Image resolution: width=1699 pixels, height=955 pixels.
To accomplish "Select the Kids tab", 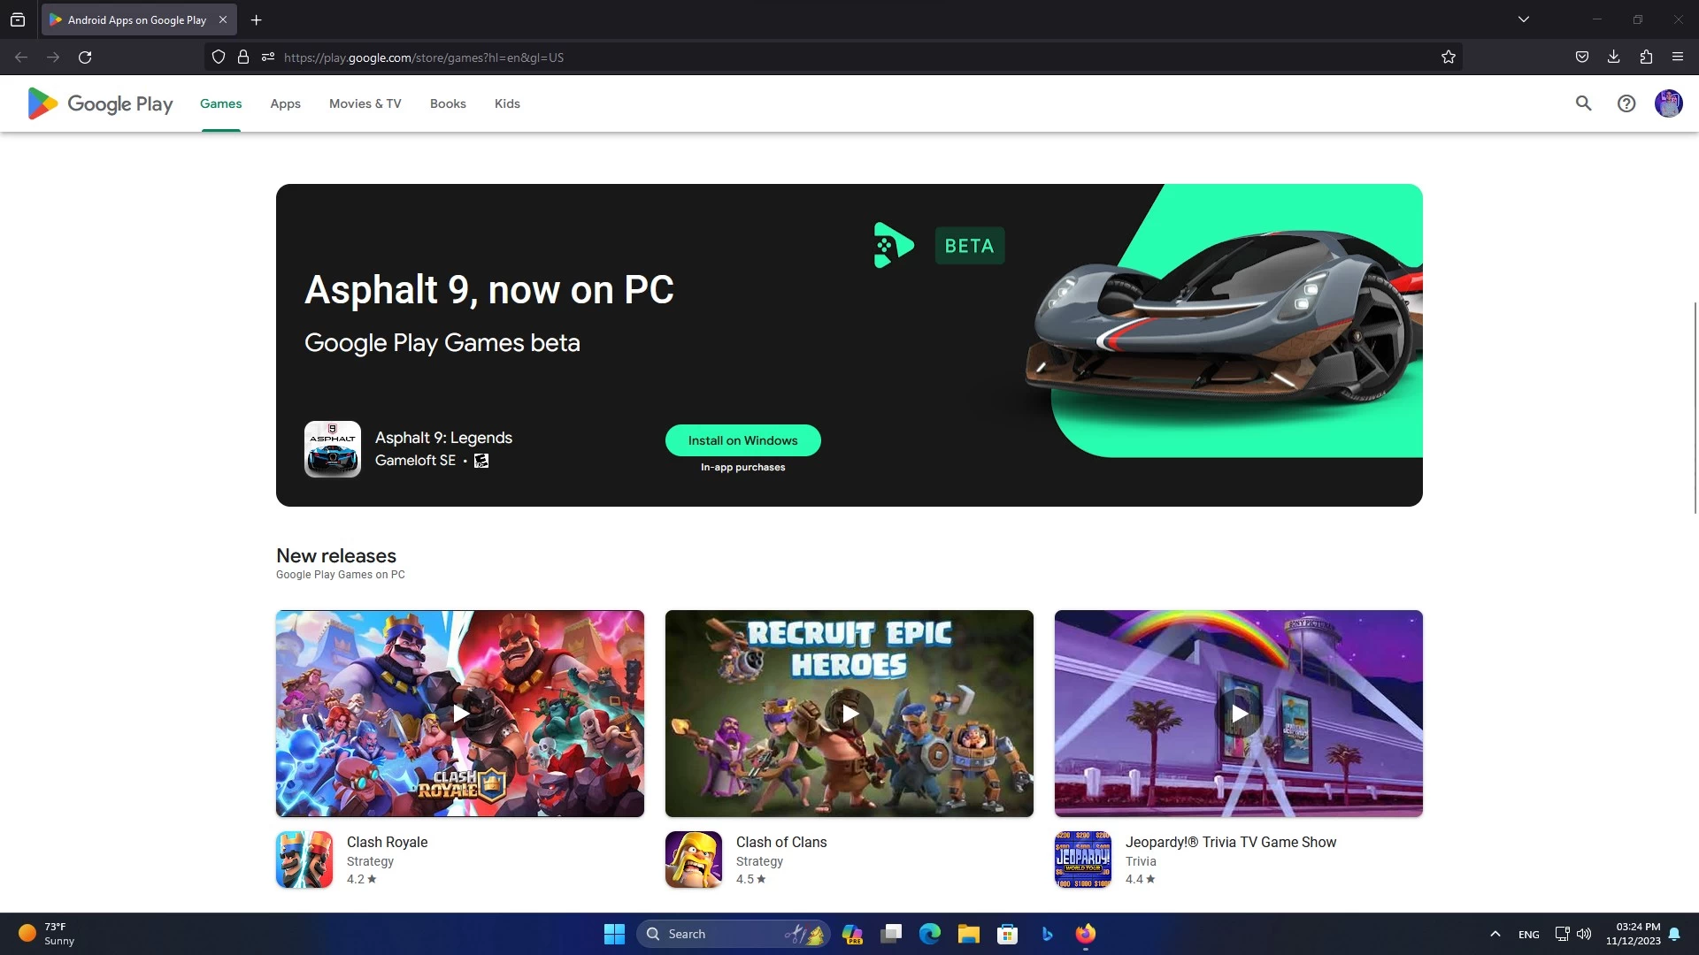I will point(507,103).
